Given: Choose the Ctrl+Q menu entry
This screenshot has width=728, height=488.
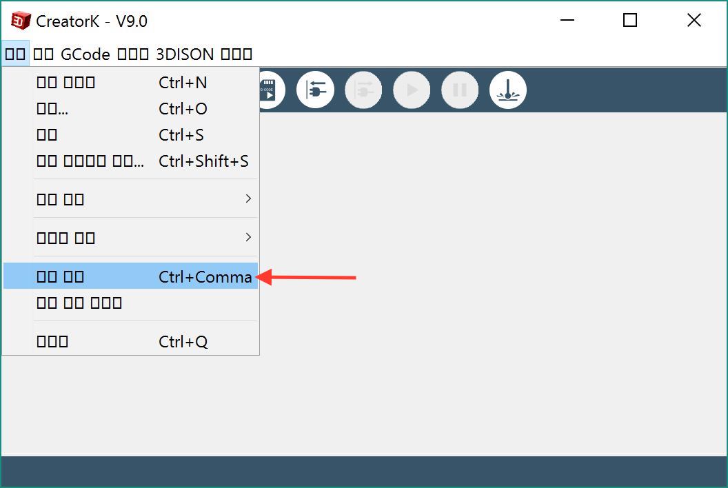Looking at the screenshot, I should click(x=130, y=341).
